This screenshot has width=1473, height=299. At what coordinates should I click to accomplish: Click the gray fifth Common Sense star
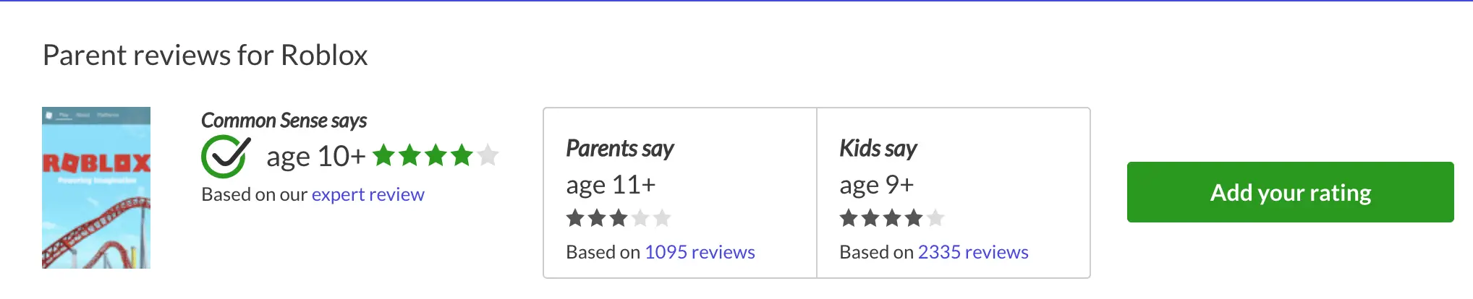coord(488,155)
